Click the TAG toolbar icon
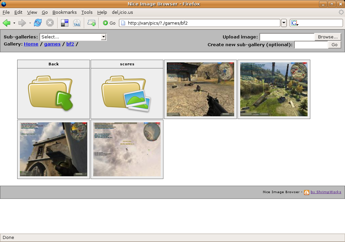 pyautogui.click(x=76, y=23)
